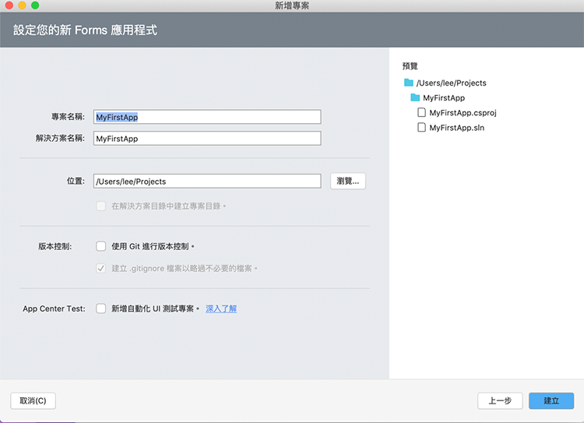584x423 pixels.
Task: Click the 取消(C) button
Action: coord(33,400)
